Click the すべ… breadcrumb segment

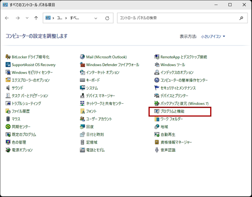coord(75,18)
